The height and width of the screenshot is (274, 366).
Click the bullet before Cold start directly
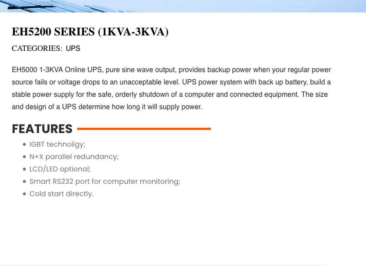[25, 194]
